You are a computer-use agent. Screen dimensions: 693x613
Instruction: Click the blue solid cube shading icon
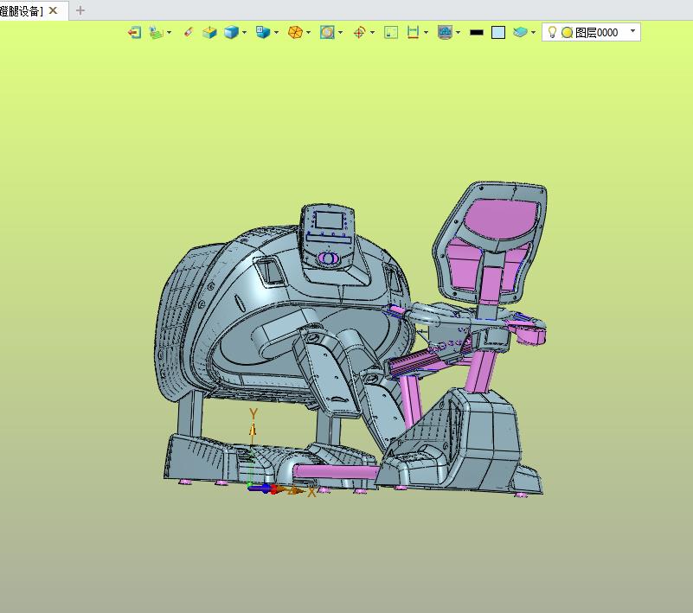coord(231,32)
